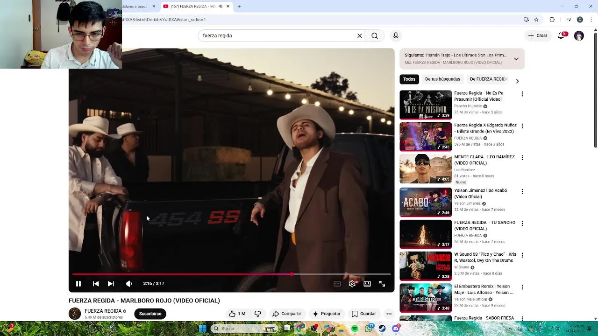Image resolution: width=598 pixels, height=336 pixels.
Task: Show more filter chips with right arrow
Action: click(517, 81)
